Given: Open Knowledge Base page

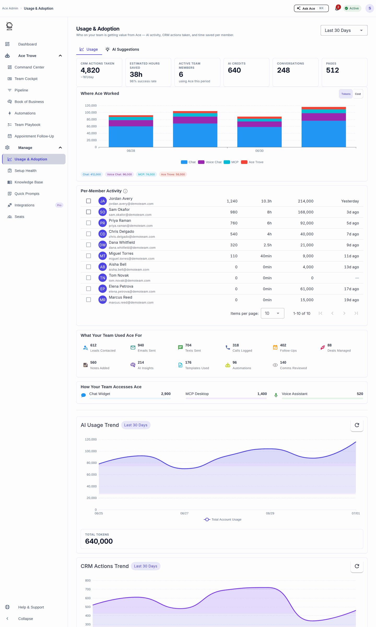Looking at the screenshot, I should 34,182.
